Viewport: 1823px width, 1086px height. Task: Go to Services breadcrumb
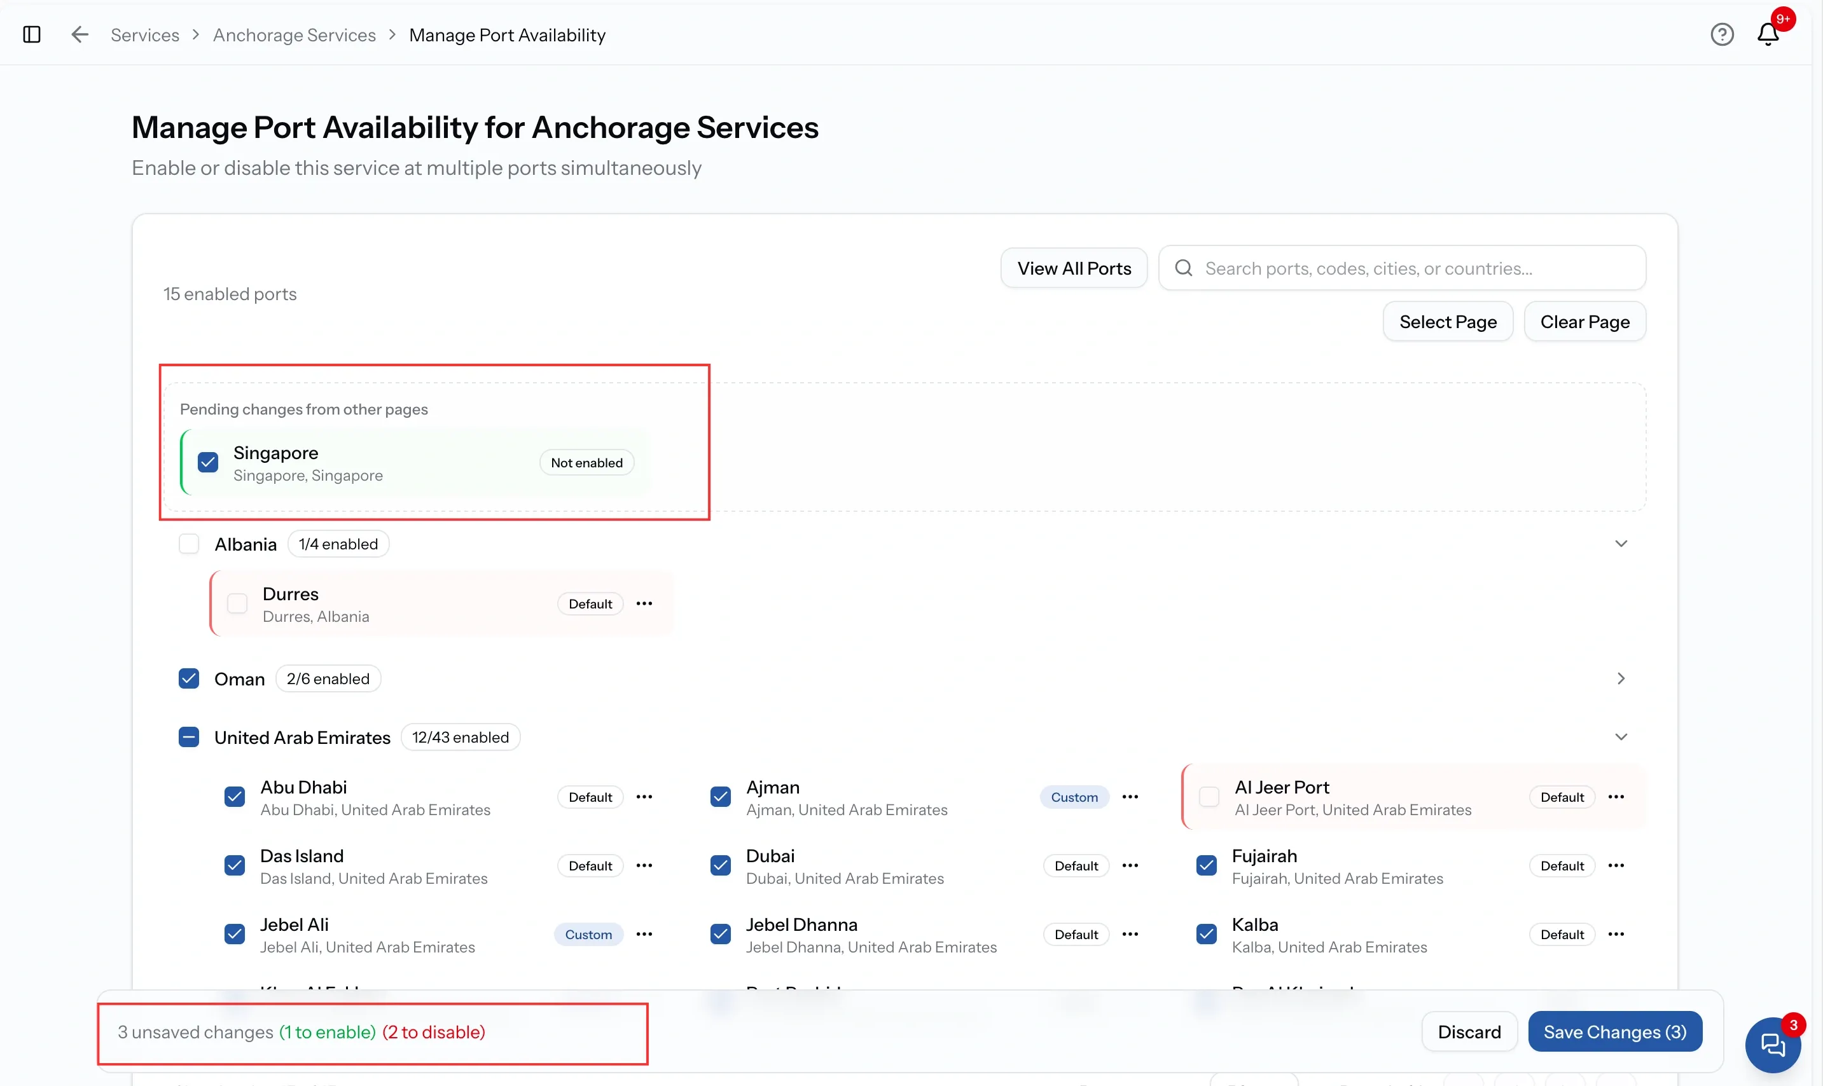(145, 35)
